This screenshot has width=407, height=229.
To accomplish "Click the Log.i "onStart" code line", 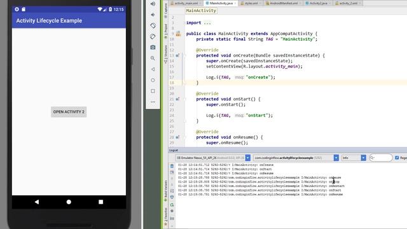I will tap(239, 116).
